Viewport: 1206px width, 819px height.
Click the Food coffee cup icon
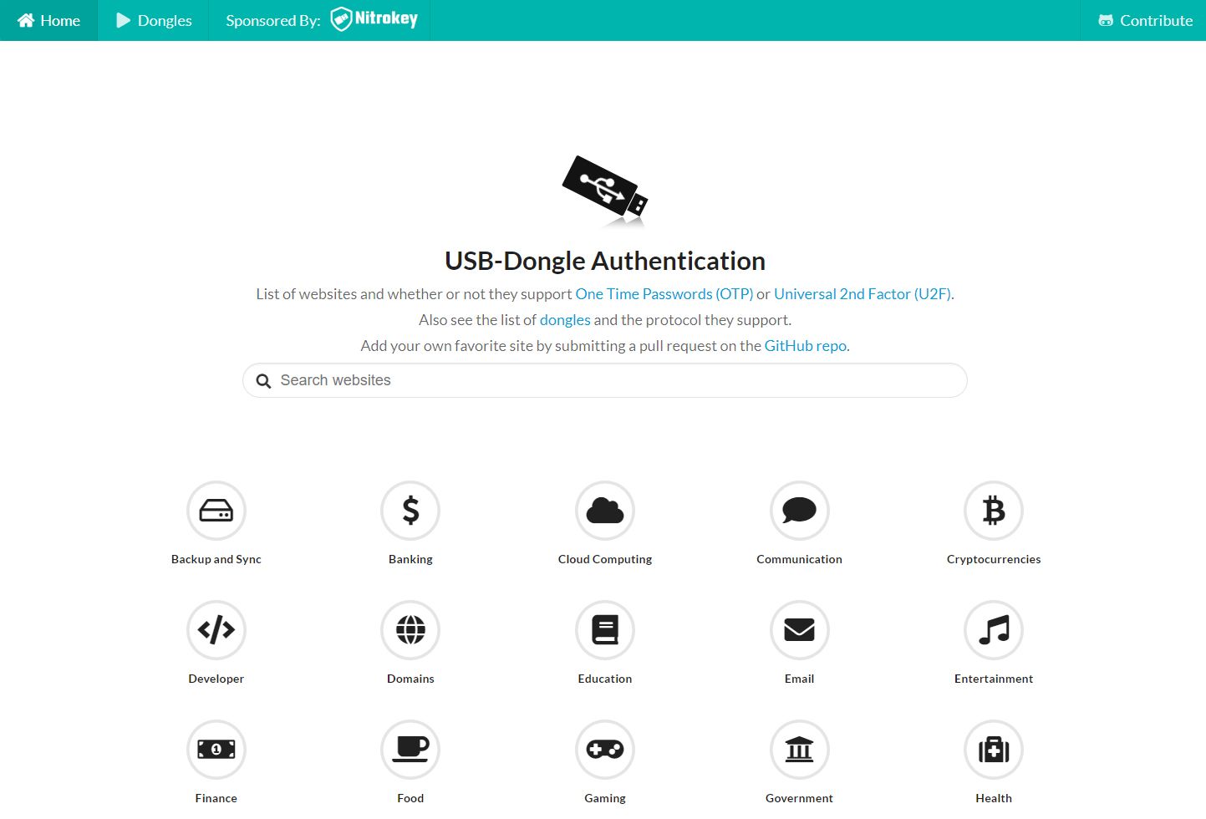[x=410, y=750]
